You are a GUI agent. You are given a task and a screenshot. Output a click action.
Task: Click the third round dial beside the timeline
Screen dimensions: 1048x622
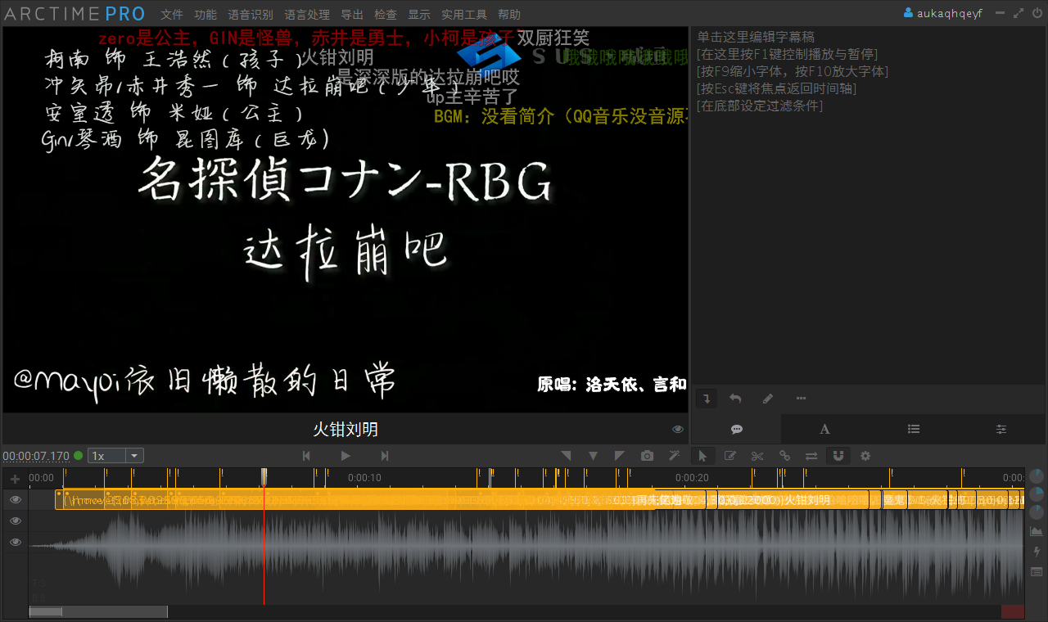[1037, 512]
